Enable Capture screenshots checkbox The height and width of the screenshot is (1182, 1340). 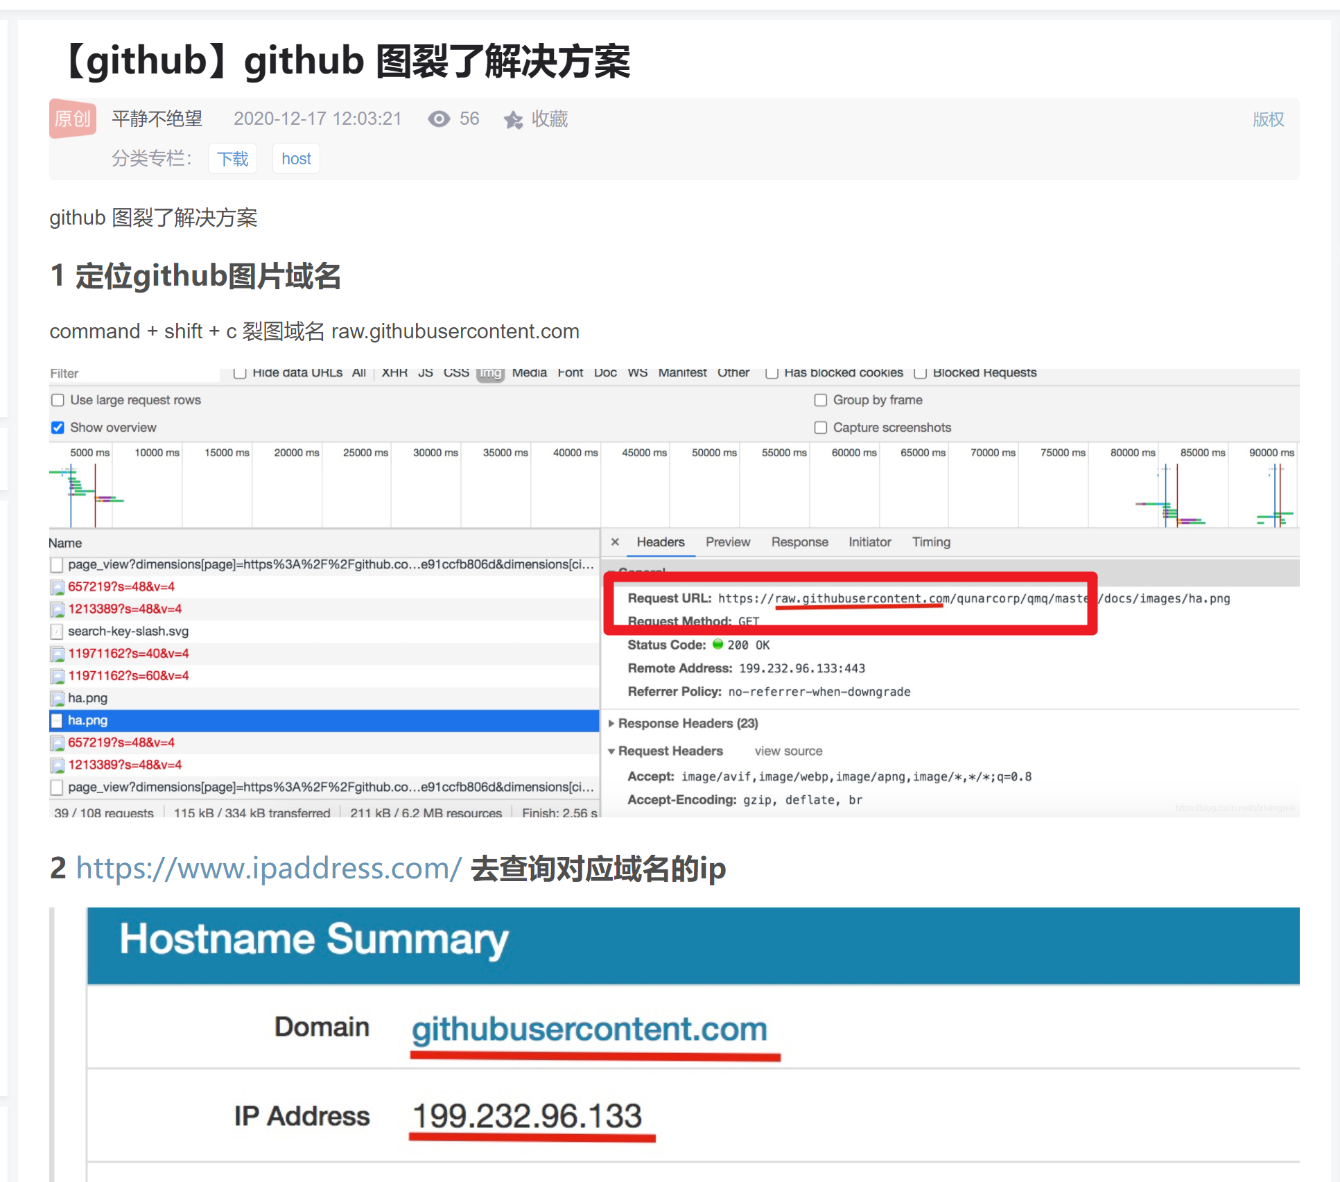(821, 428)
